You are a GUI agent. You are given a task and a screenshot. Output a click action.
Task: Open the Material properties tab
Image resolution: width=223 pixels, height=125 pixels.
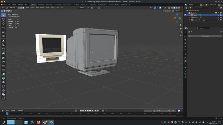tap(185, 77)
